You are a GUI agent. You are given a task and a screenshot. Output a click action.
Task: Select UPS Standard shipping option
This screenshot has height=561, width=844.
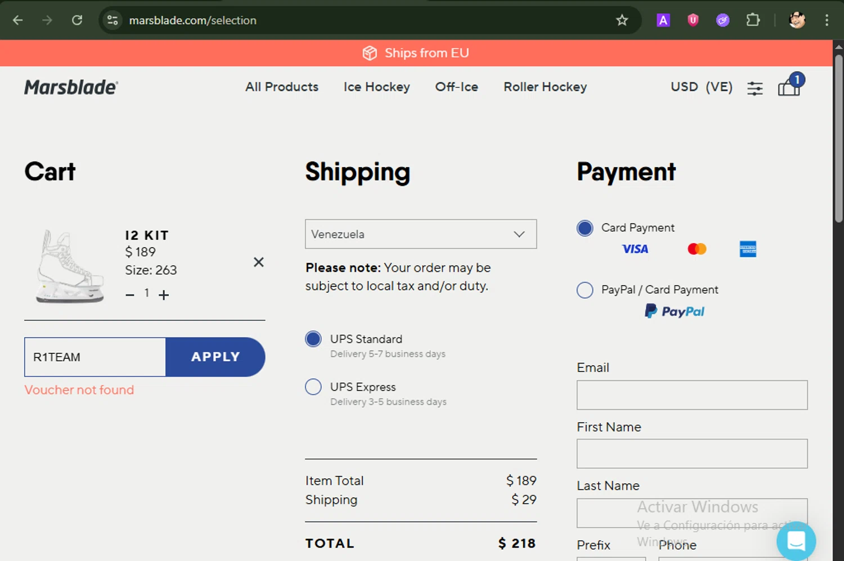point(313,339)
